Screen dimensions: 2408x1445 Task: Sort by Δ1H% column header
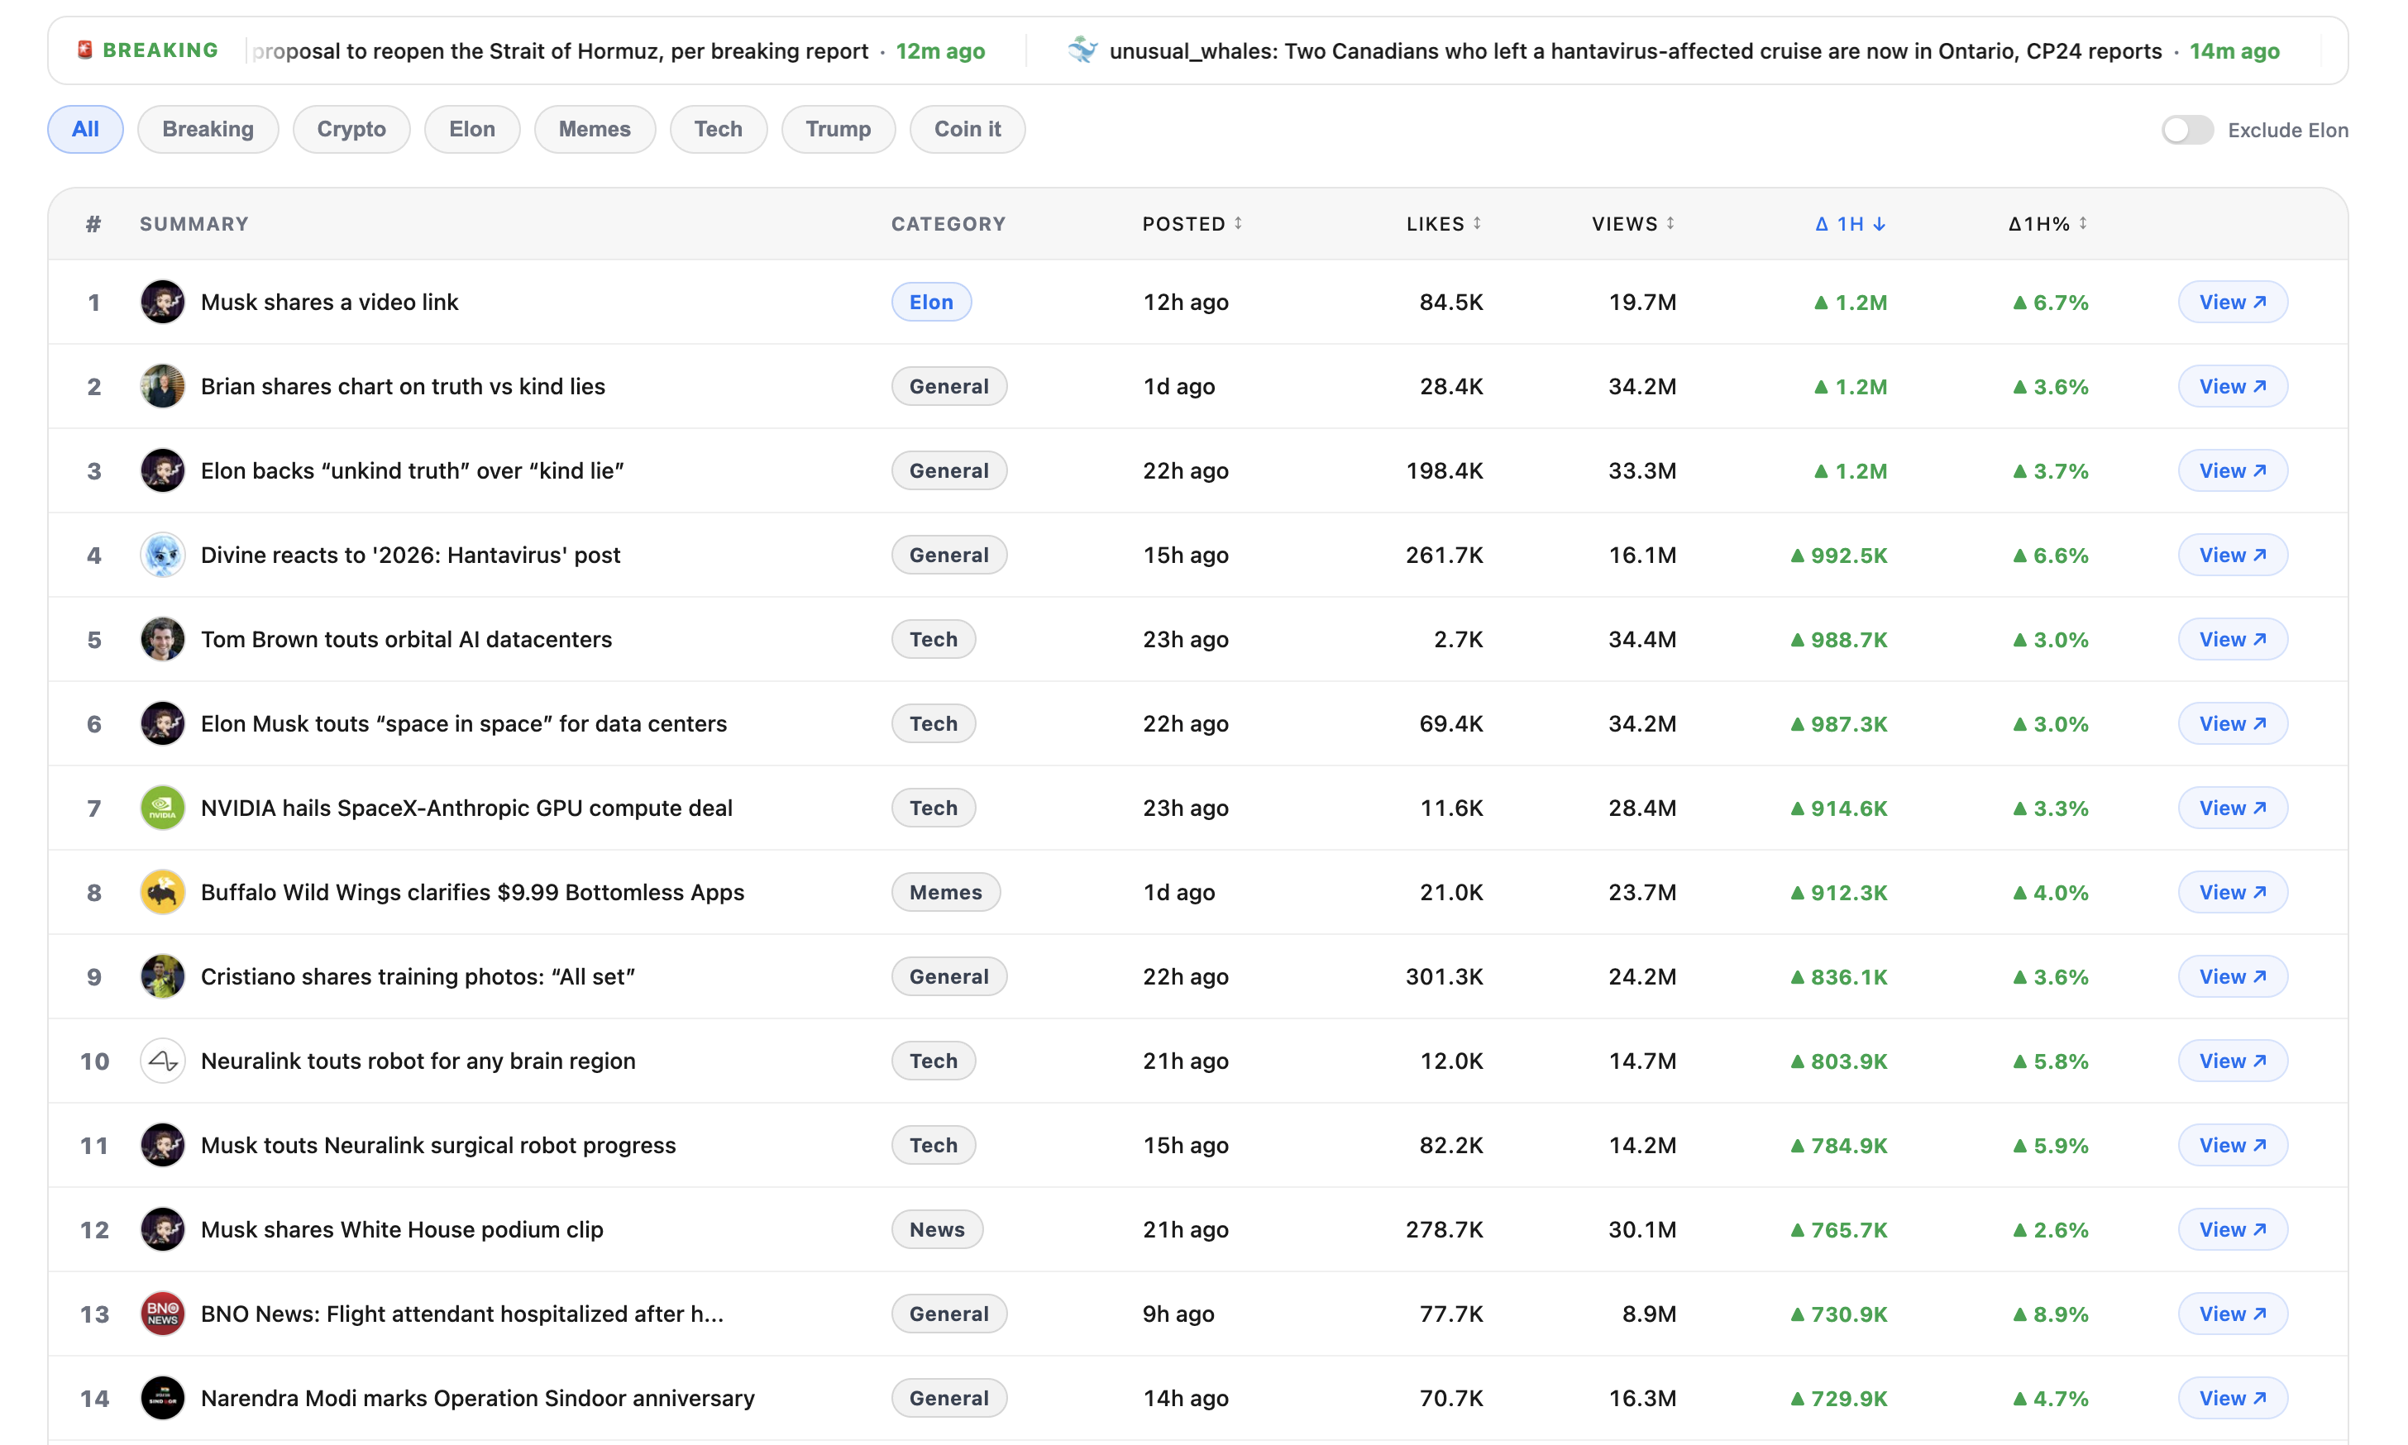point(2047,224)
